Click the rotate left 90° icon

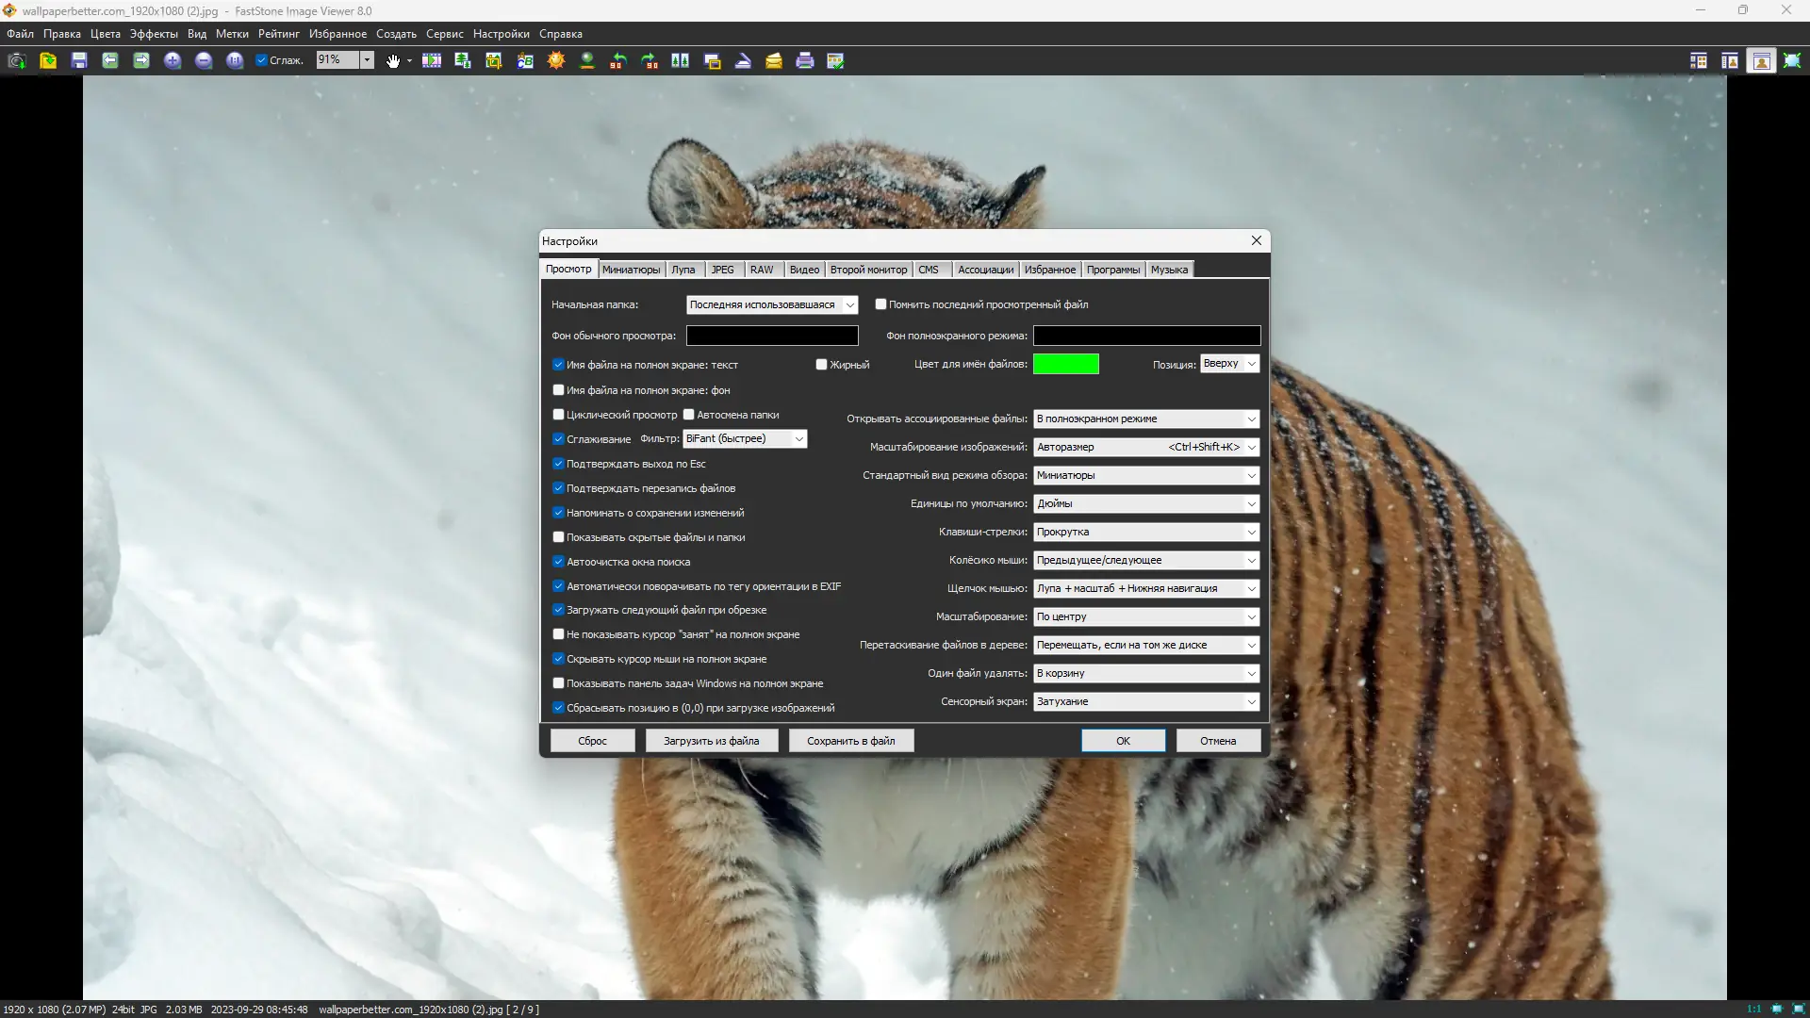(618, 60)
